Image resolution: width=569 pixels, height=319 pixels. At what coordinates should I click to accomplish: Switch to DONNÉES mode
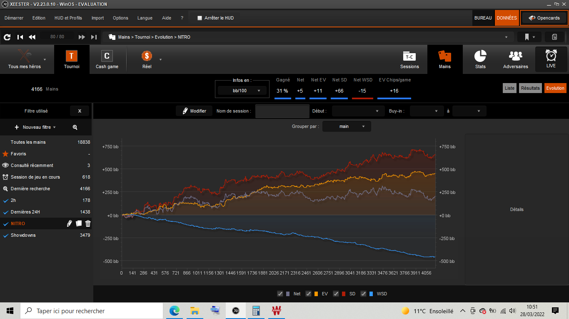pos(507,18)
